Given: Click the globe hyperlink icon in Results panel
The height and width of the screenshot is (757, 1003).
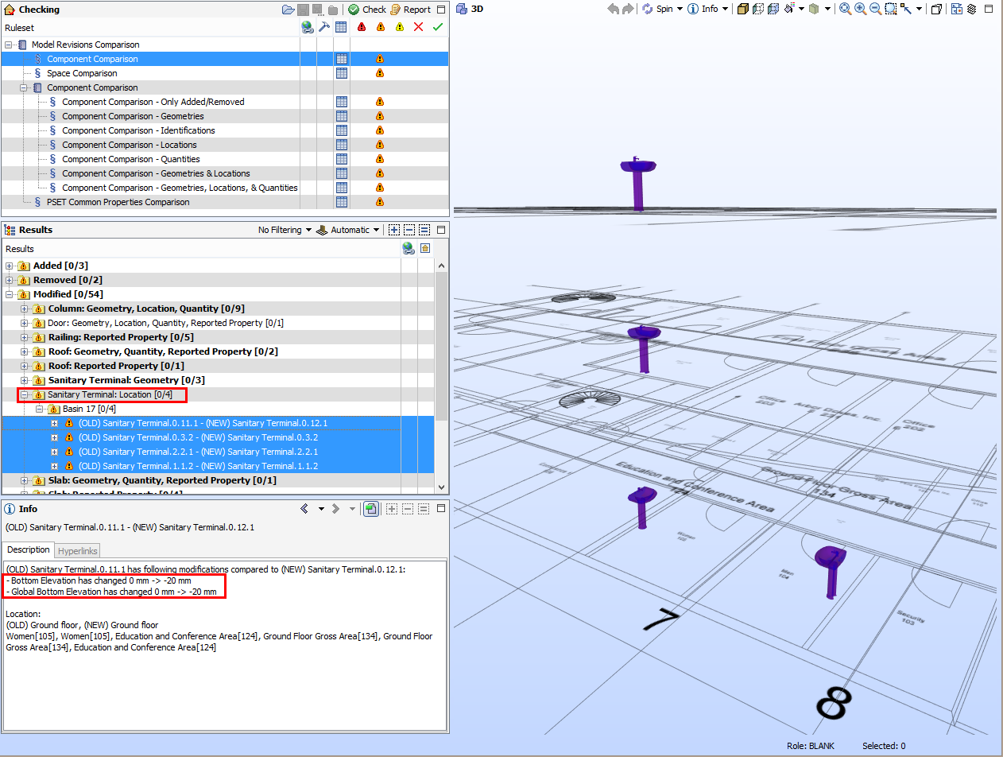Looking at the screenshot, I should click(x=409, y=248).
